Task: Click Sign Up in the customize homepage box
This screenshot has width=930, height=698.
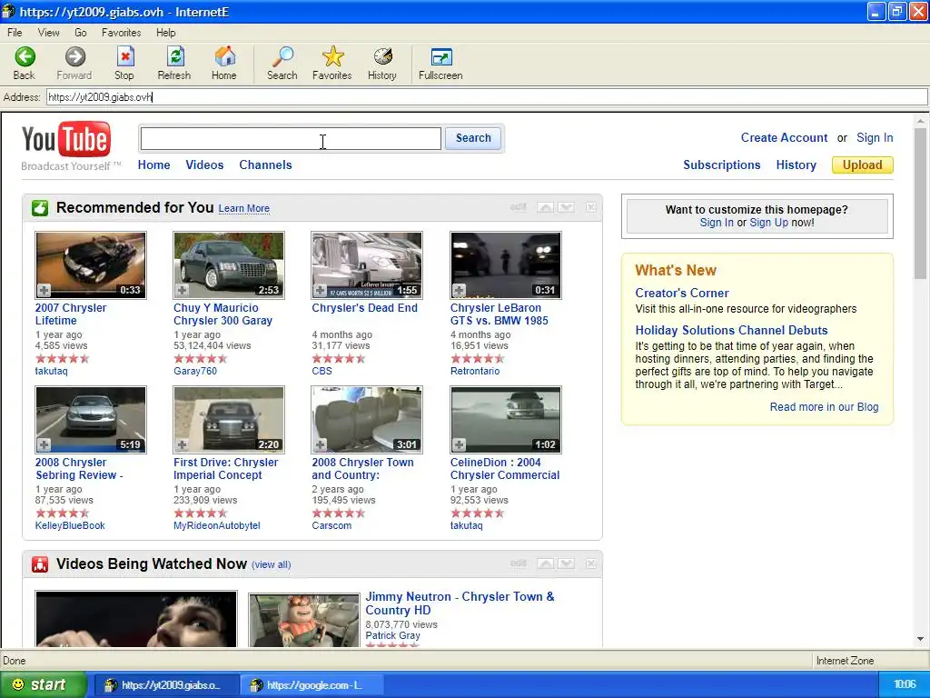Action: tap(768, 223)
